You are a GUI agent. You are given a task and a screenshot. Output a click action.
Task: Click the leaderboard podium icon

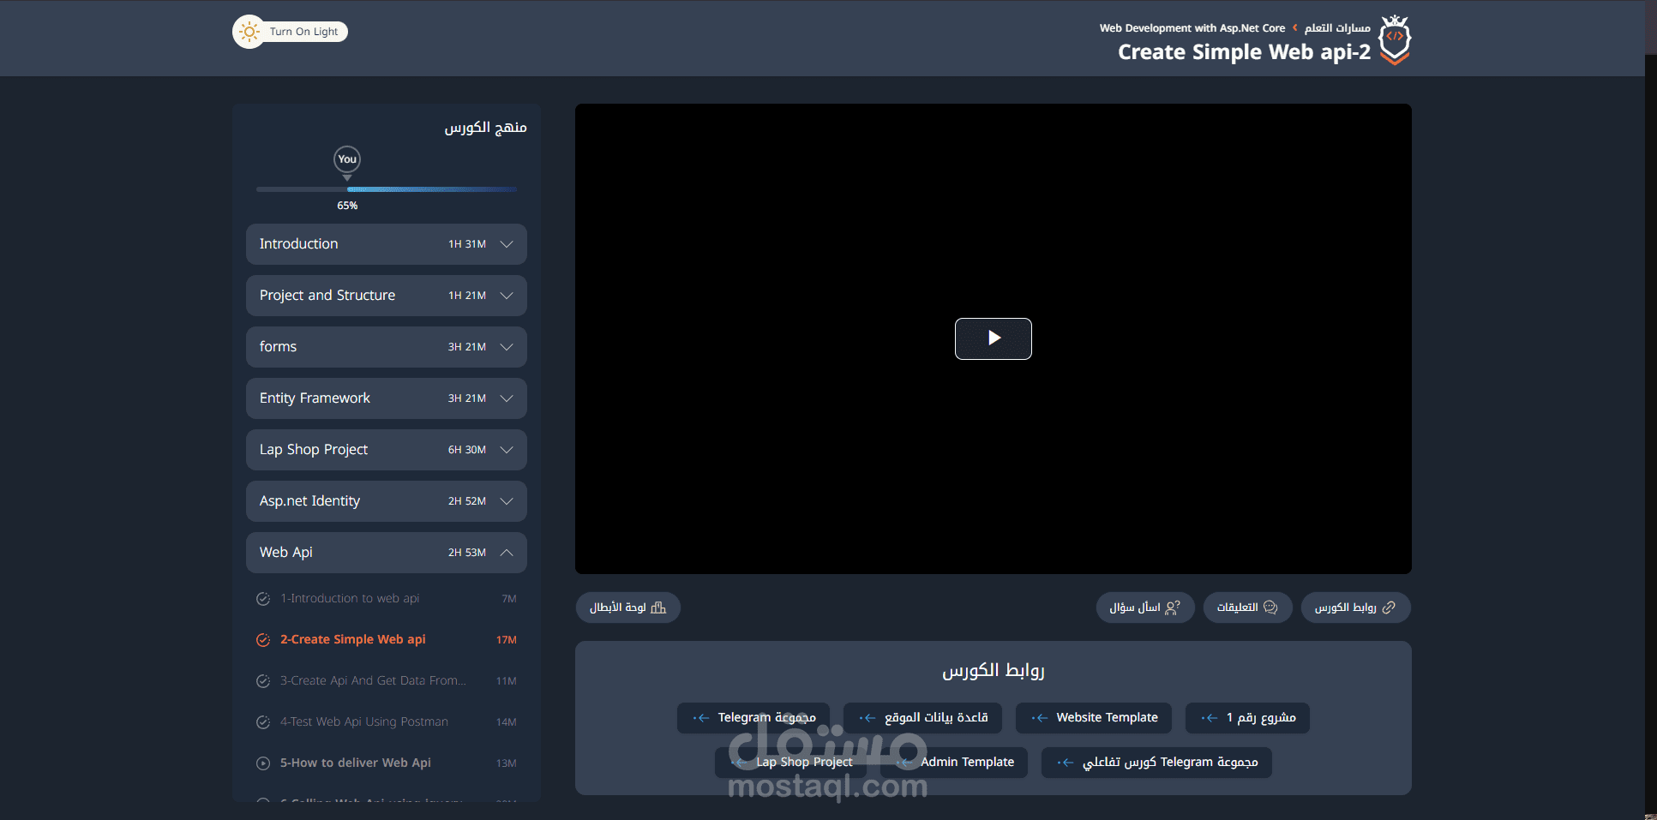(658, 608)
